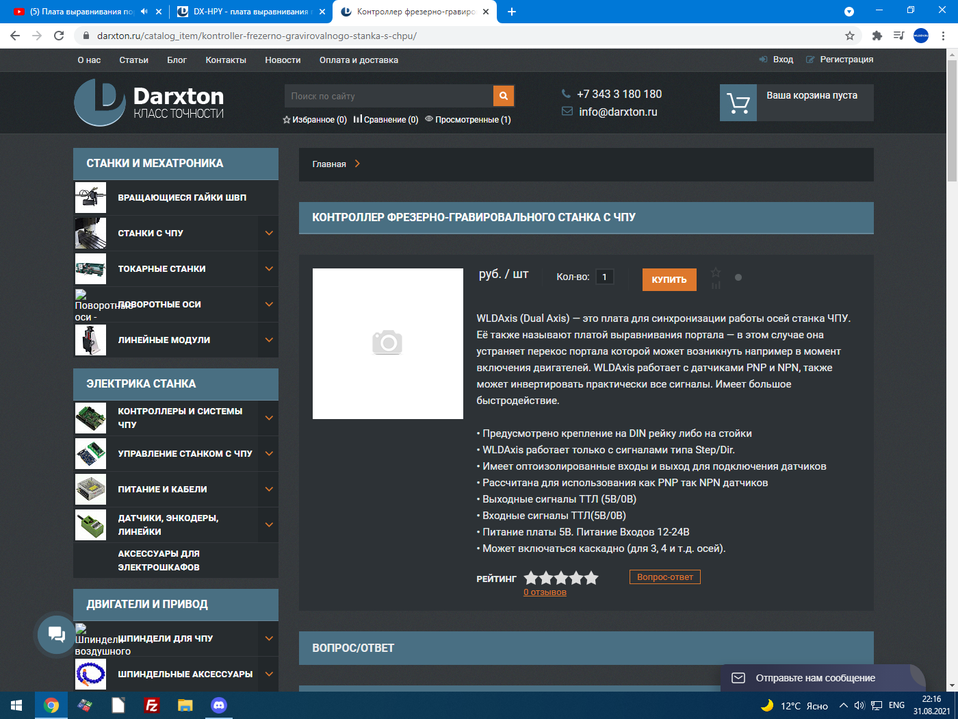Open the 0 отзывов reviews link

(x=545, y=592)
